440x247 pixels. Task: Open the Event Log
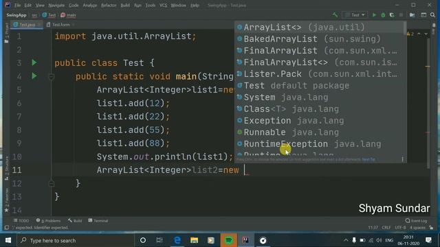click(x=416, y=221)
